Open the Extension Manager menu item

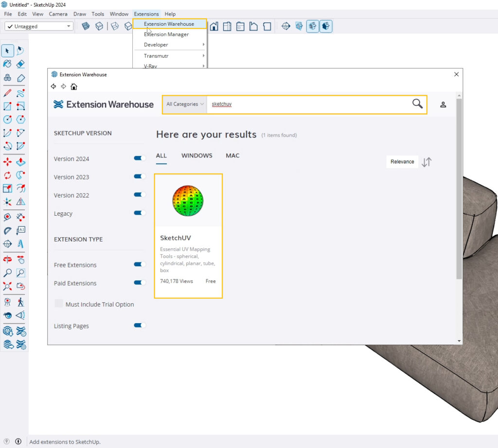(166, 34)
